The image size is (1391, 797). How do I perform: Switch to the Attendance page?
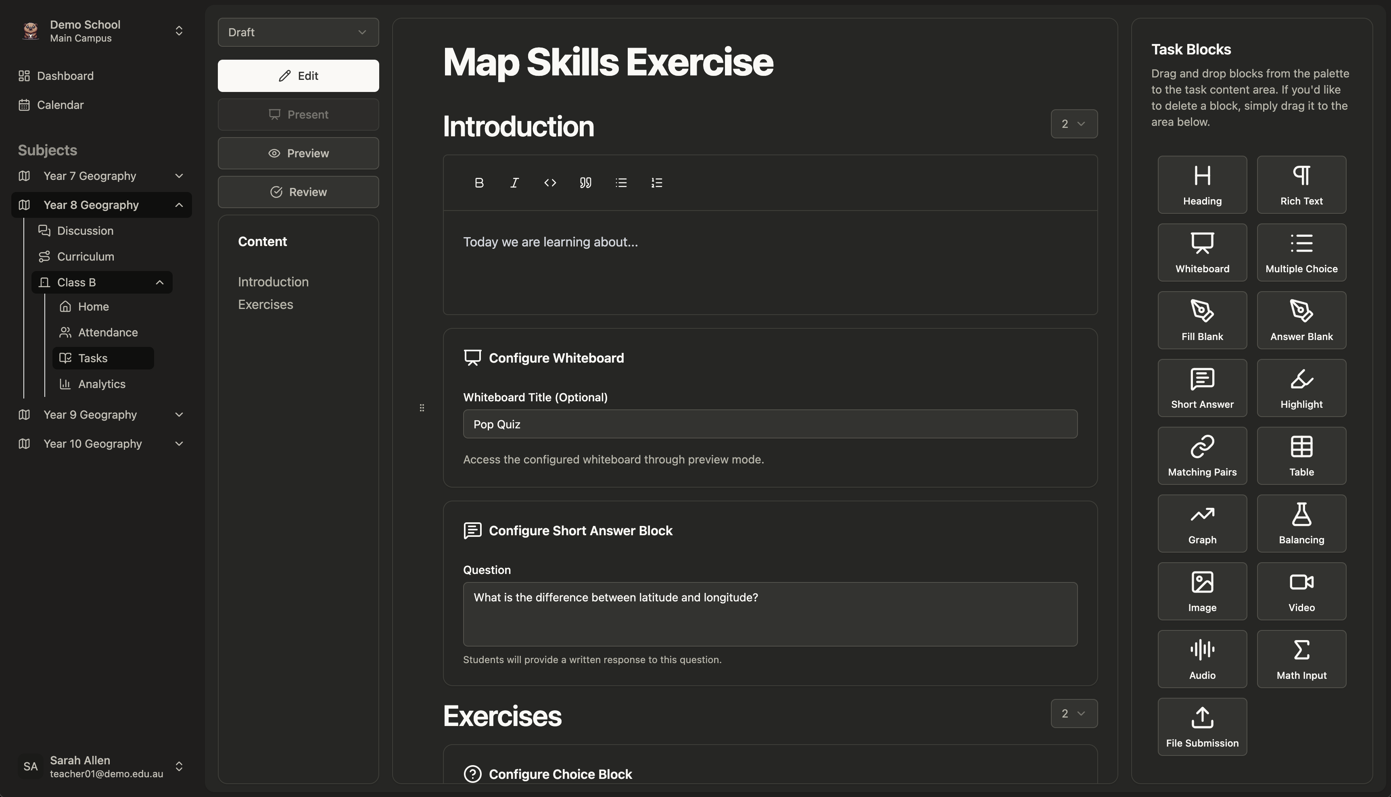[109, 332]
